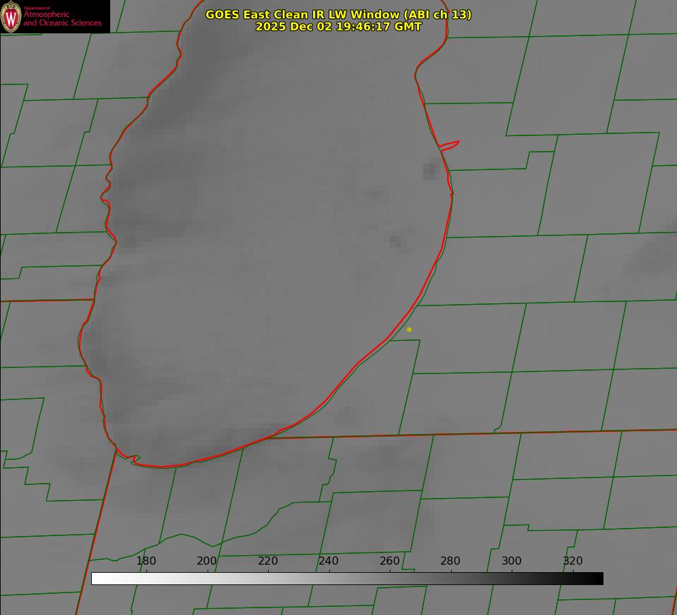Click the small notched bay on southwest shoreline
Viewport: 677px width, 615px height.
point(135,460)
